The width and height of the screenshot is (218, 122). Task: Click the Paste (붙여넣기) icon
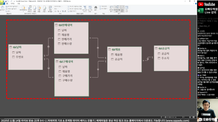2,8
